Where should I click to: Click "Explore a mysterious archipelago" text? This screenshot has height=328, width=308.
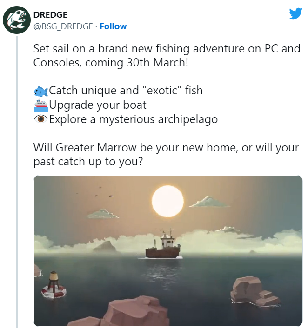pyautogui.click(x=133, y=119)
